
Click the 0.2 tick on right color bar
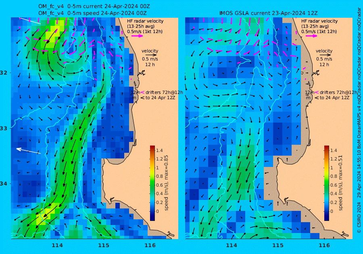334,202
